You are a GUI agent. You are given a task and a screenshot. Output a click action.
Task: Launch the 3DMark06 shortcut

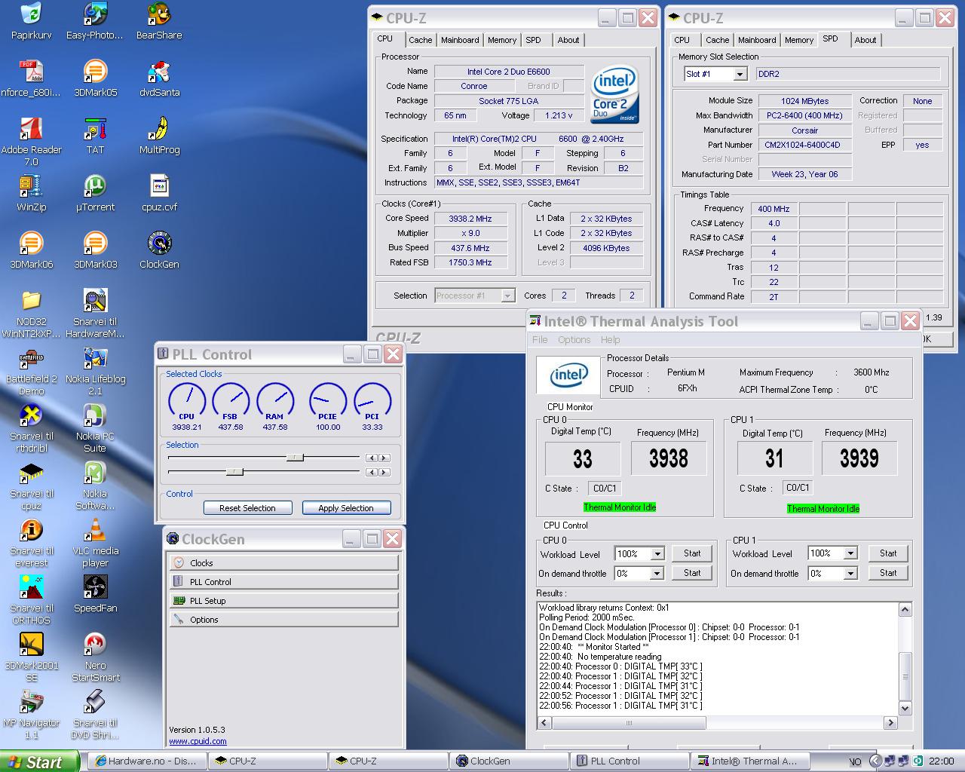(x=31, y=250)
